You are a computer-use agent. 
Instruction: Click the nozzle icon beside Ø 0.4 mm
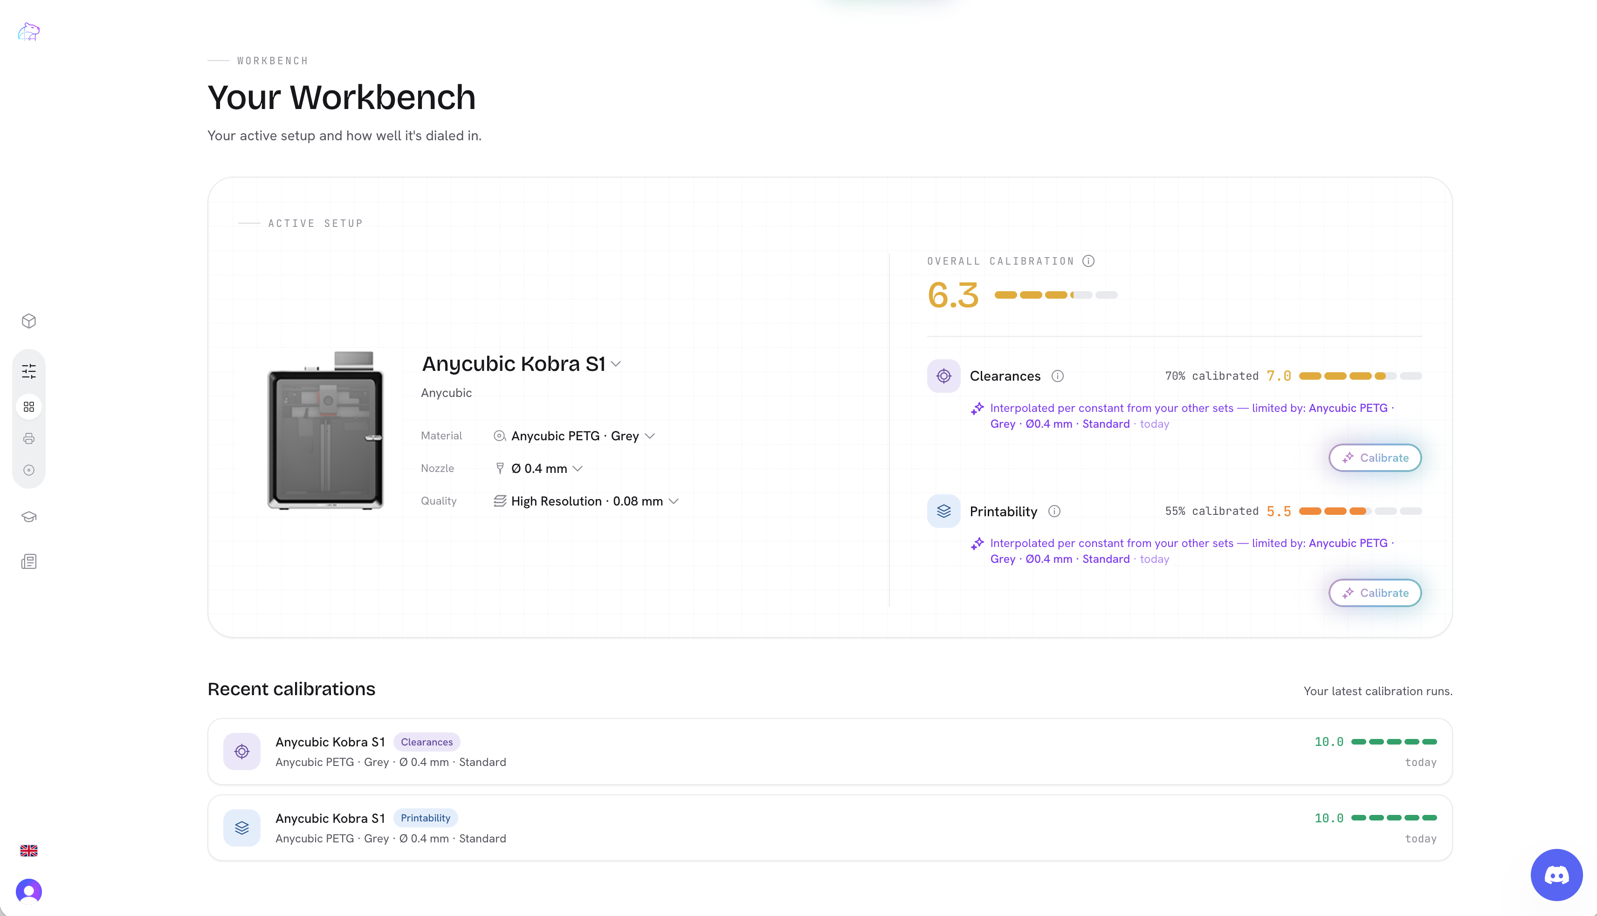pyautogui.click(x=500, y=468)
